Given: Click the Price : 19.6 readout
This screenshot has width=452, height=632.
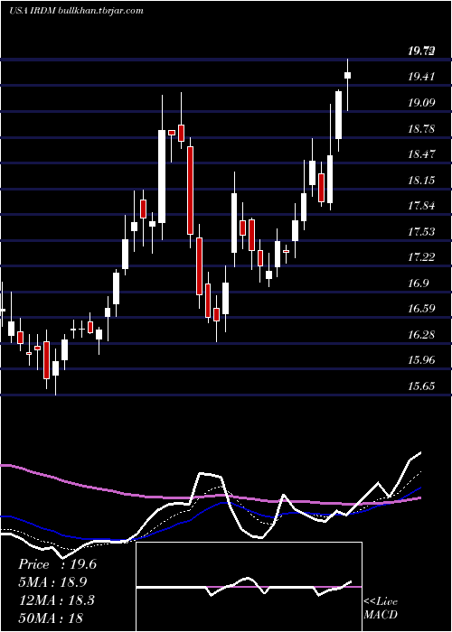Looking at the screenshot, I should (57, 564).
